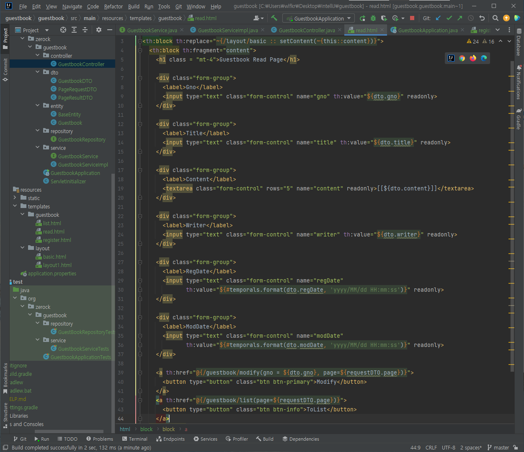Open the Database tool window
524x452 pixels.
pos(519,42)
